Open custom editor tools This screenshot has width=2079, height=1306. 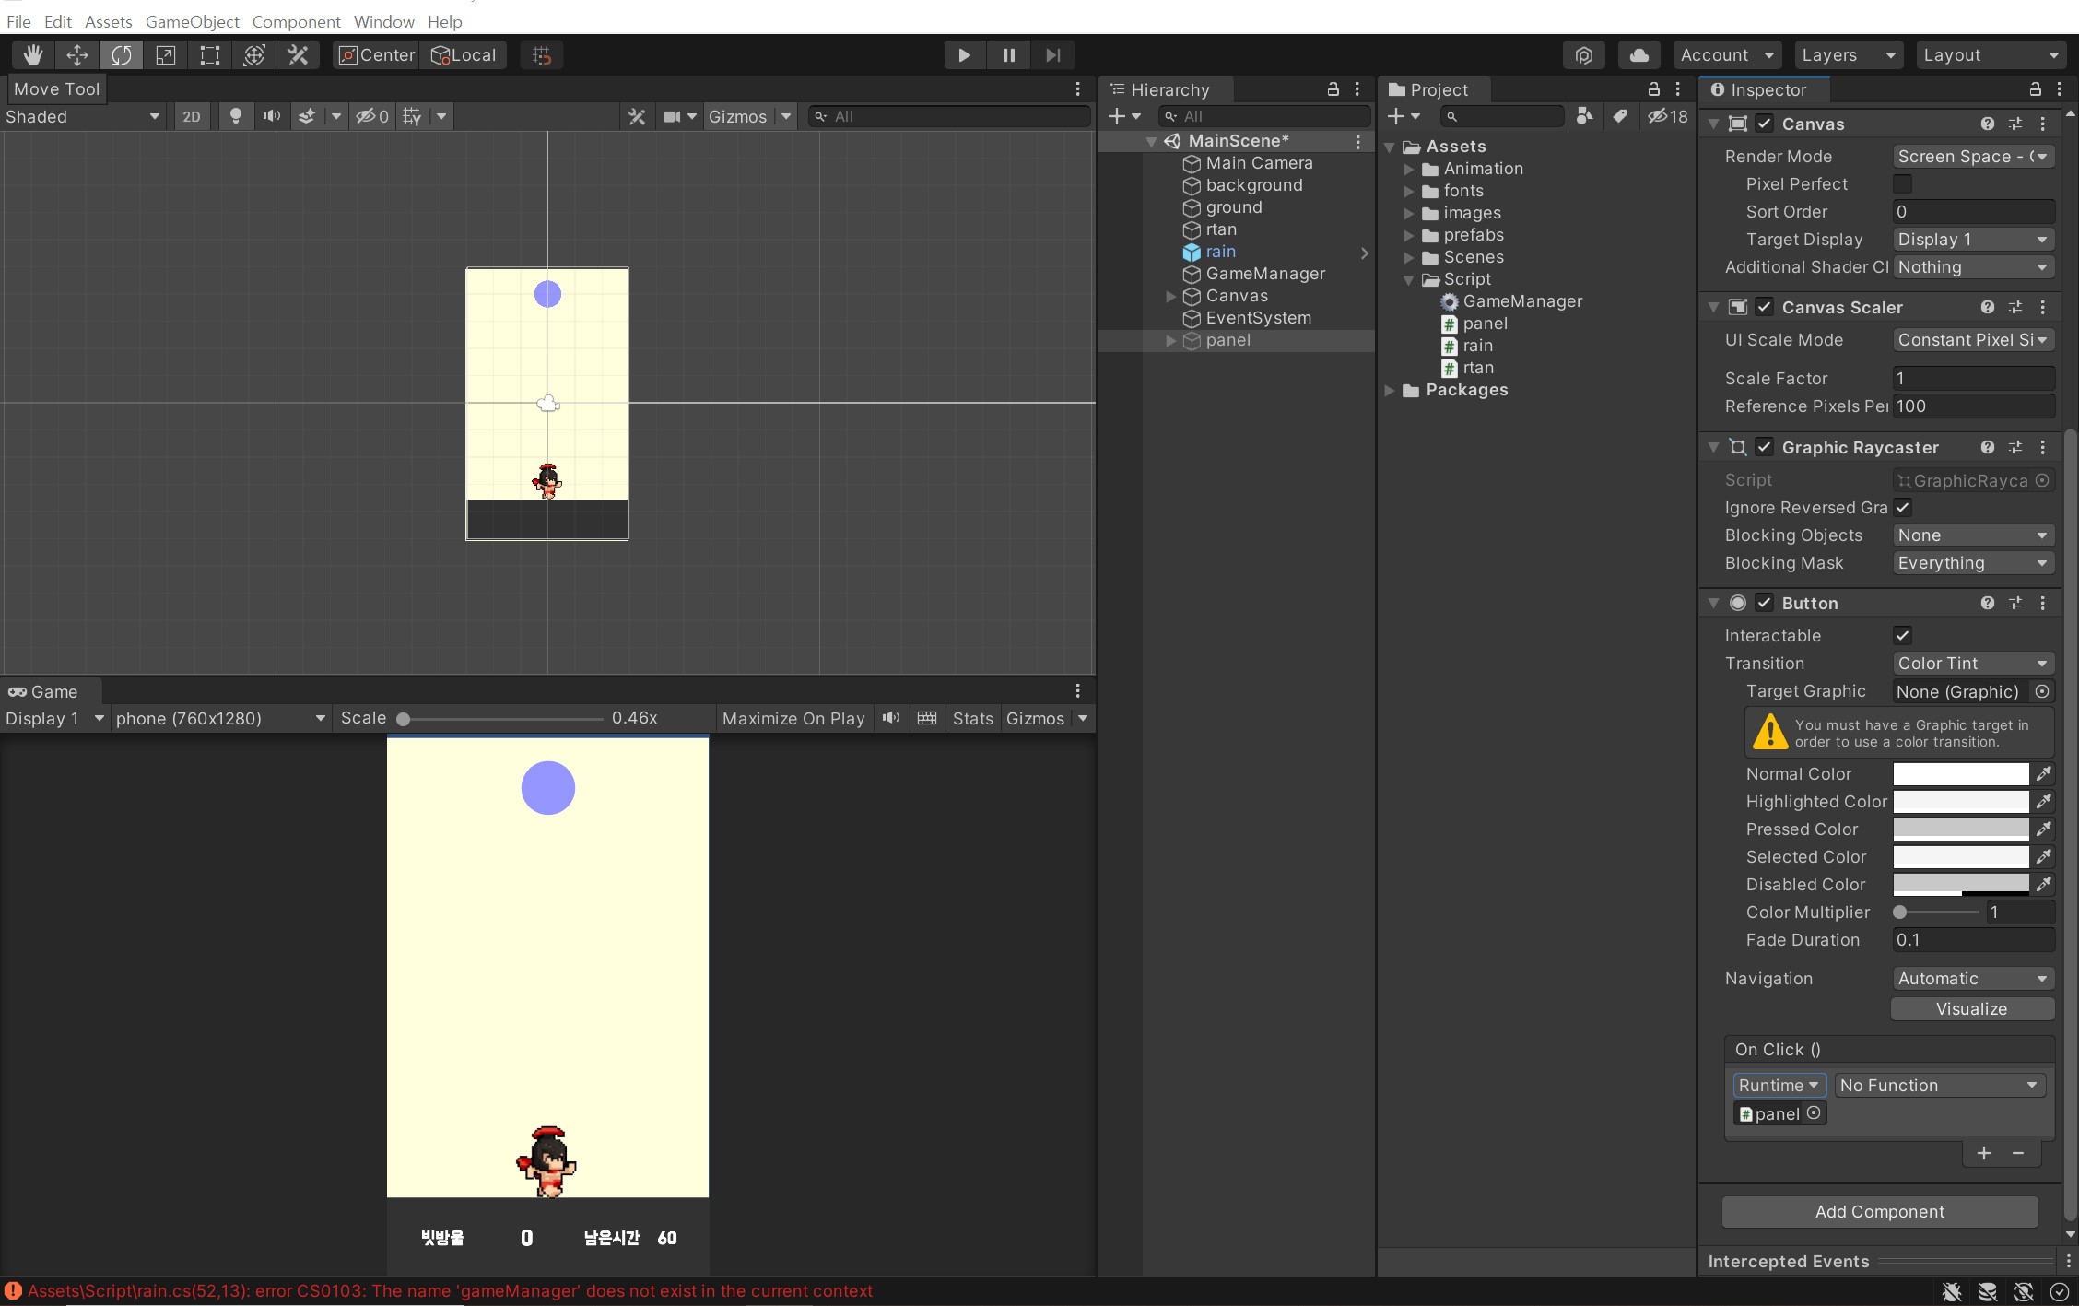[298, 55]
